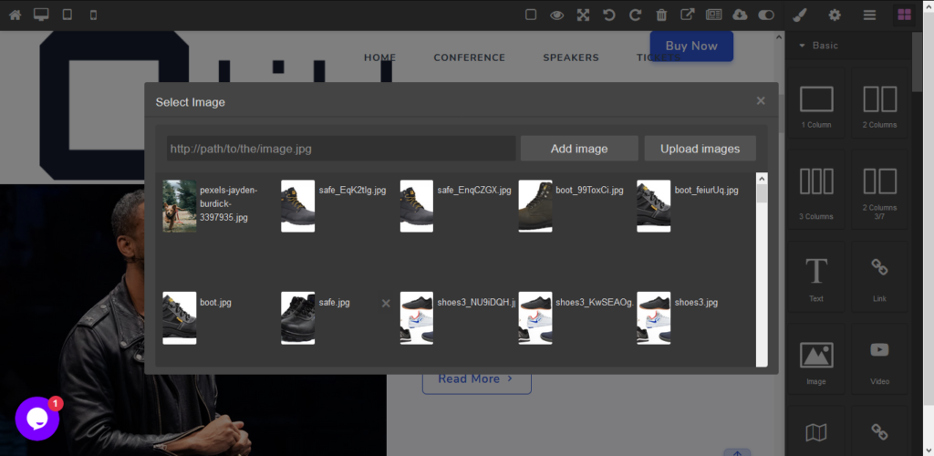Open the blocks grid panel
This screenshot has width=934, height=456.
[x=904, y=15]
